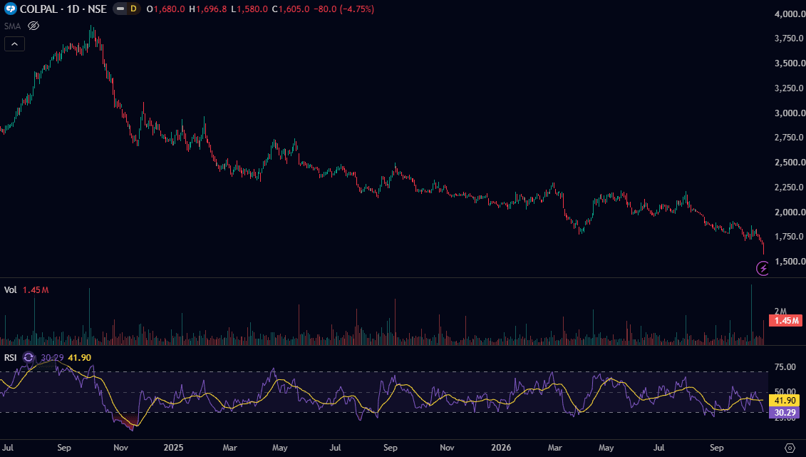This screenshot has width=806, height=457.
Task: Click the 1,750.0 price axis label
Action: [790, 237]
